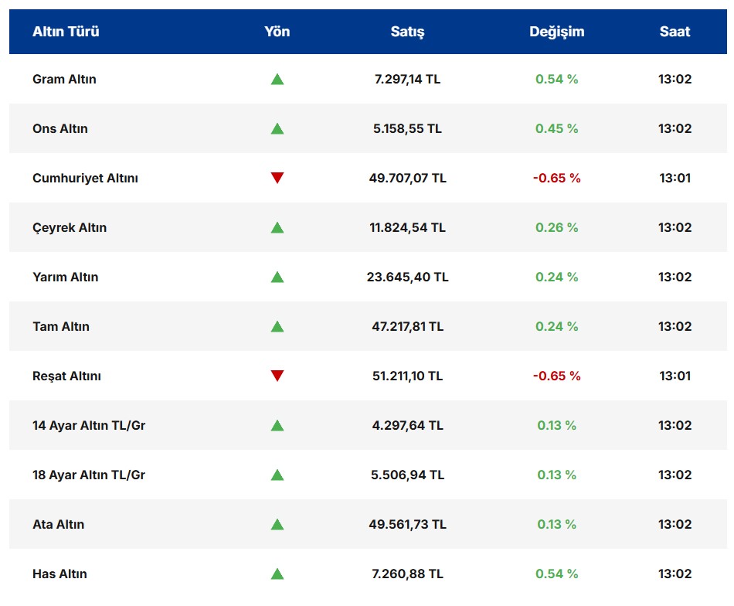The height and width of the screenshot is (606, 734).
Task: Click the red down arrow for Reşat Altını
Action: pos(277,376)
